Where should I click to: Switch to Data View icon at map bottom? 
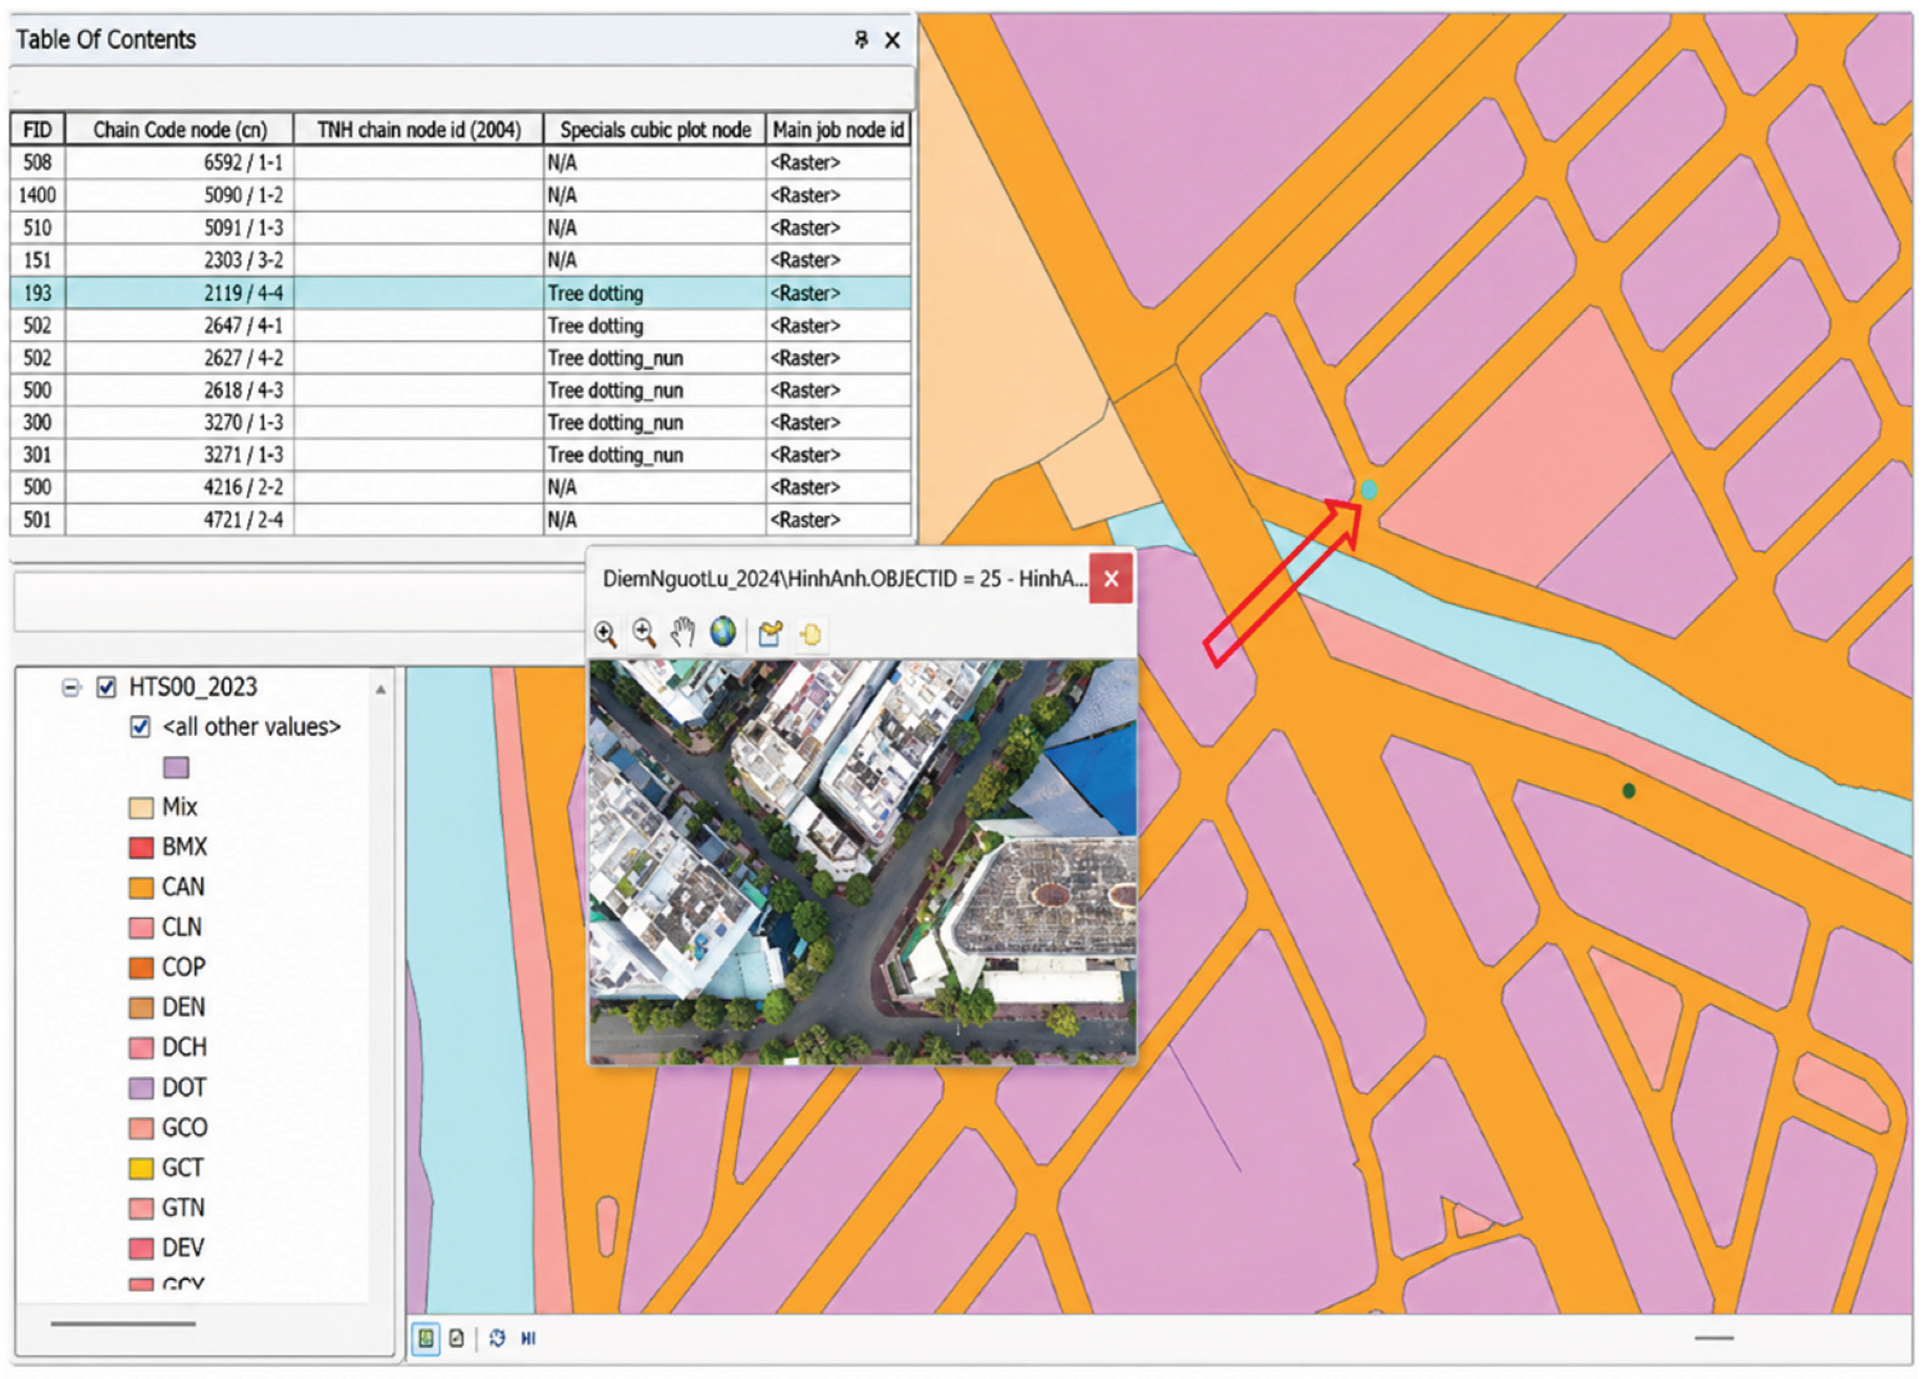(x=426, y=1339)
